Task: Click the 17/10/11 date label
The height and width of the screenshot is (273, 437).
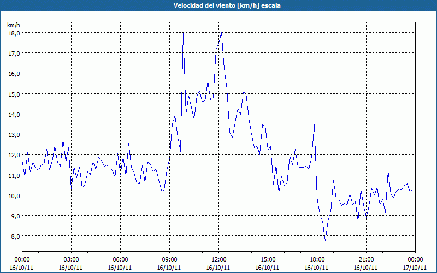Action: click(x=415, y=268)
